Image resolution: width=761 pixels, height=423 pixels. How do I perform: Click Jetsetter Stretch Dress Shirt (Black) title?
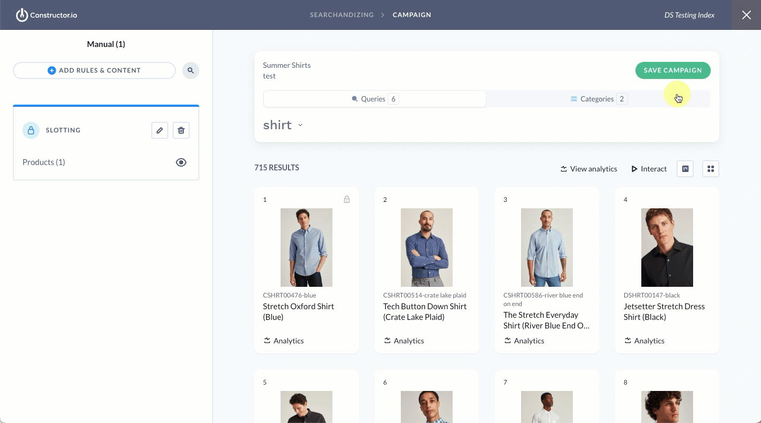[x=664, y=312]
